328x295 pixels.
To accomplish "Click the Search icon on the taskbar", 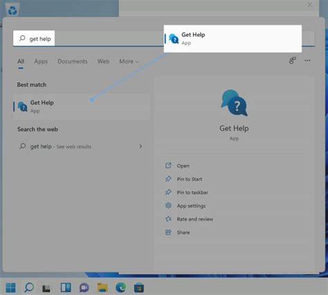I will [x=29, y=287].
